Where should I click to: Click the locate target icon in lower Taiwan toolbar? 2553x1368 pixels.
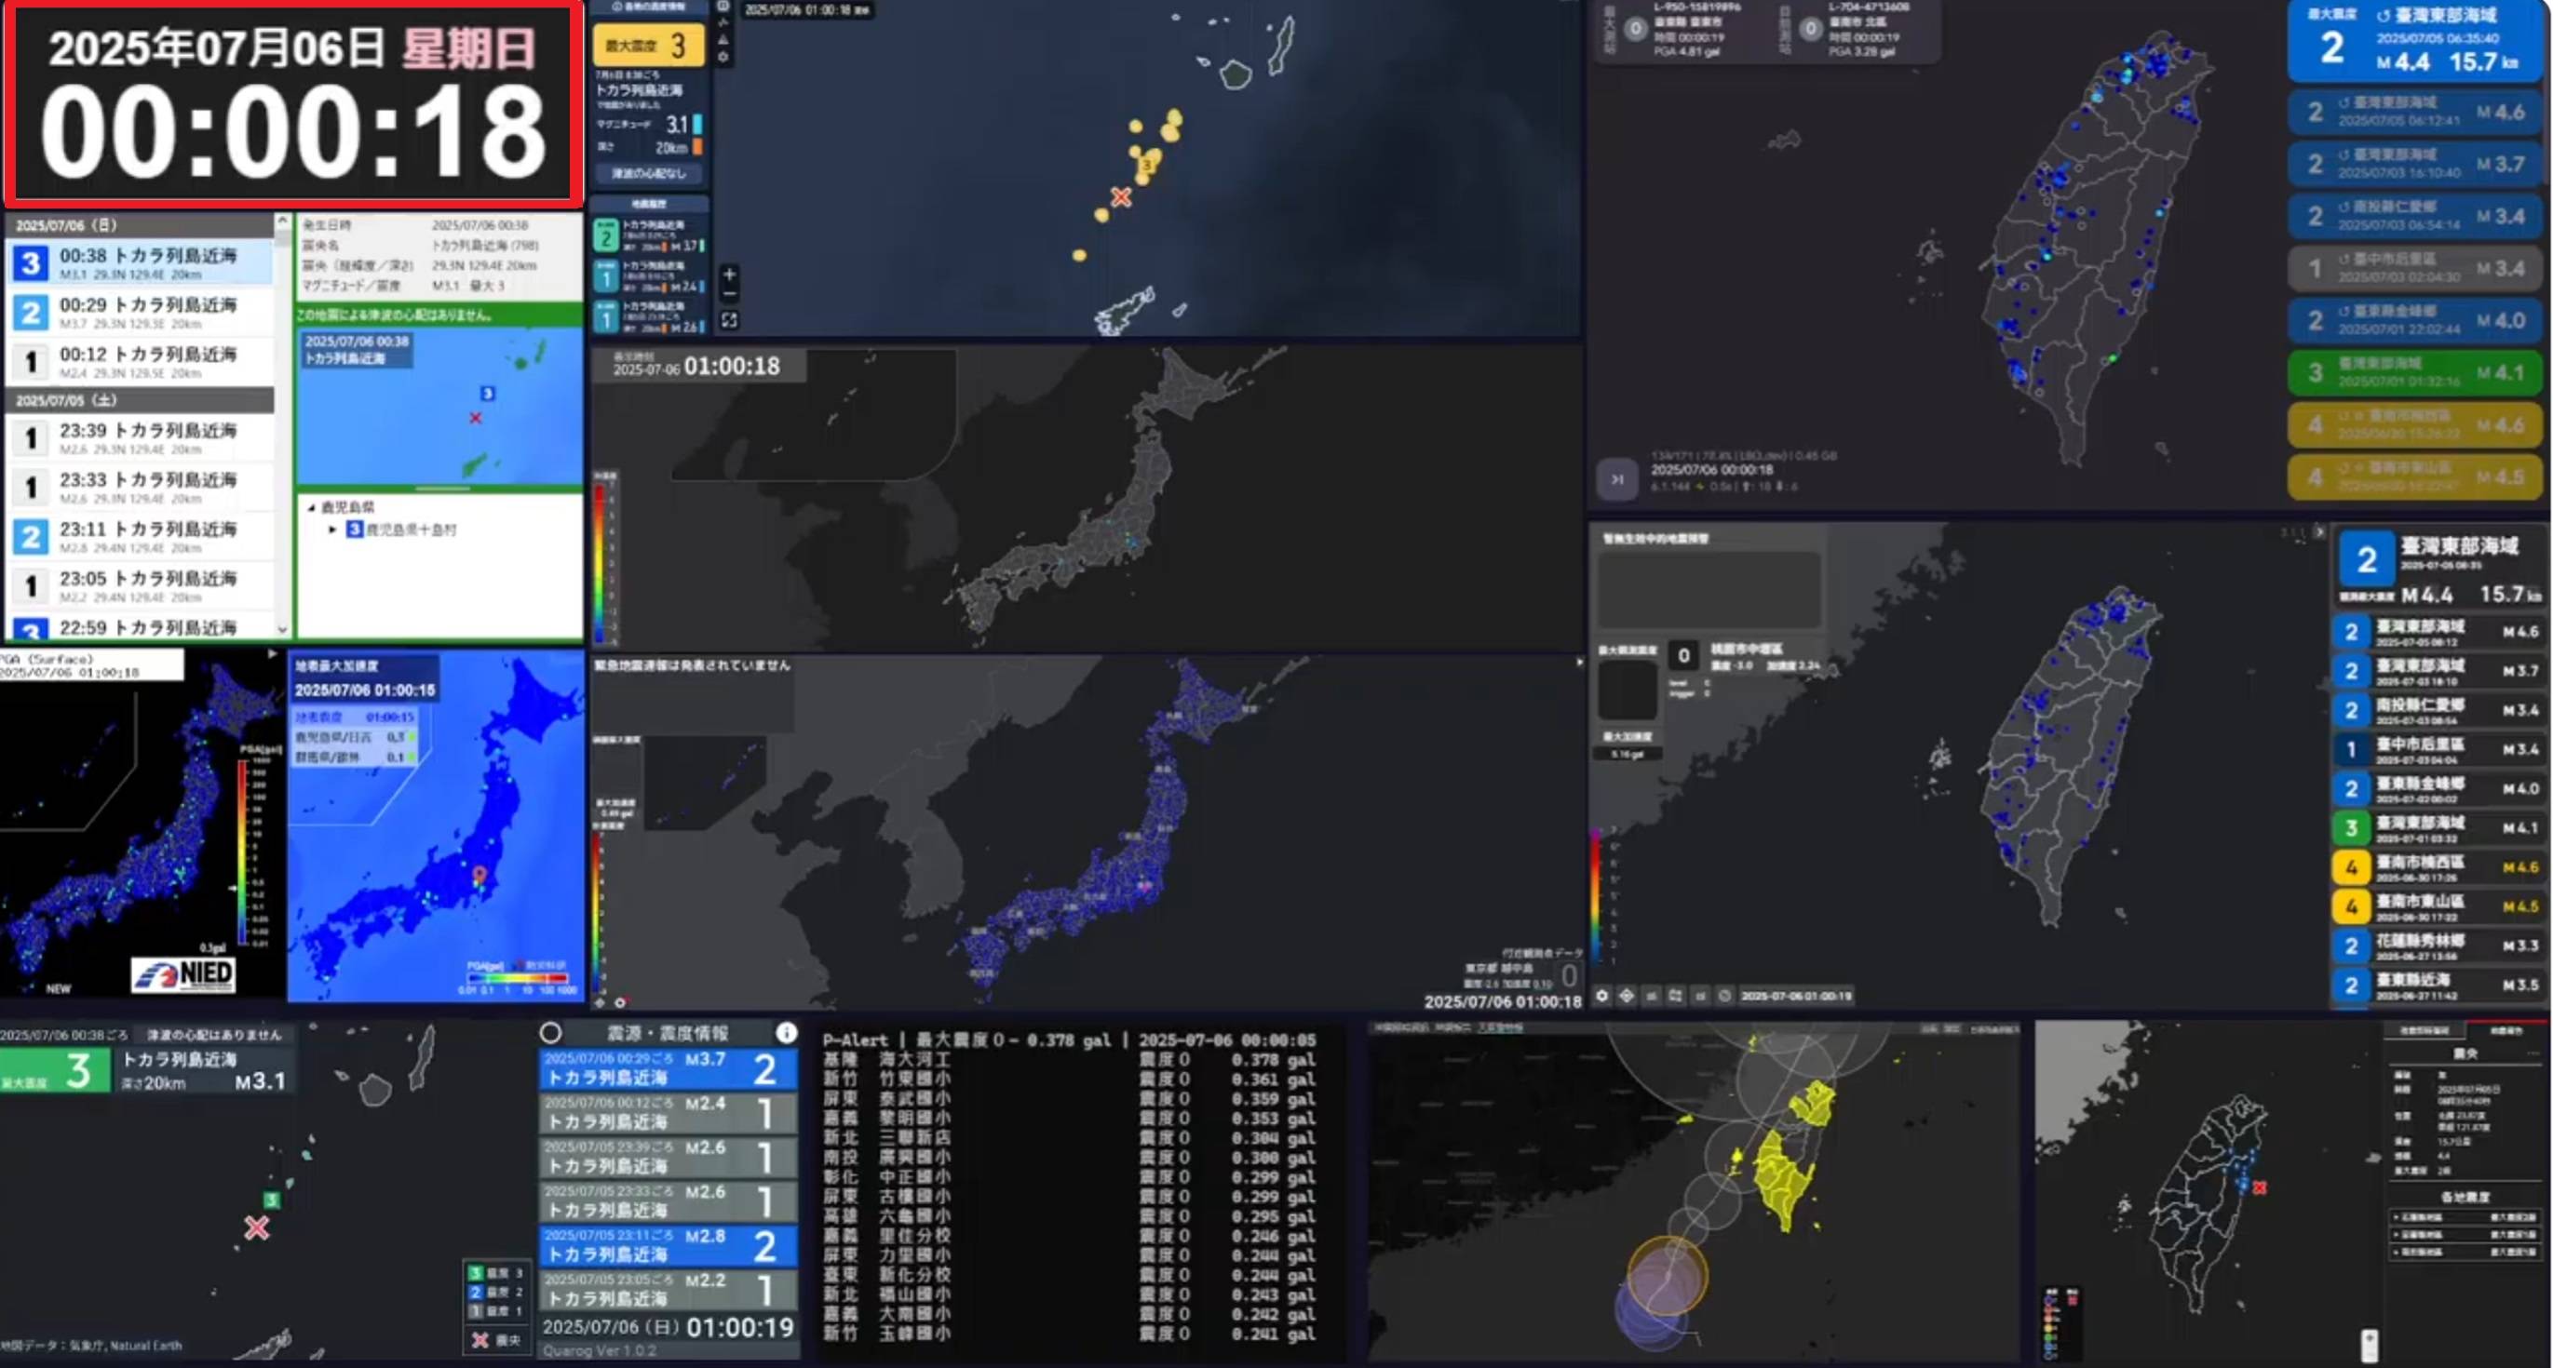[x=1627, y=996]
